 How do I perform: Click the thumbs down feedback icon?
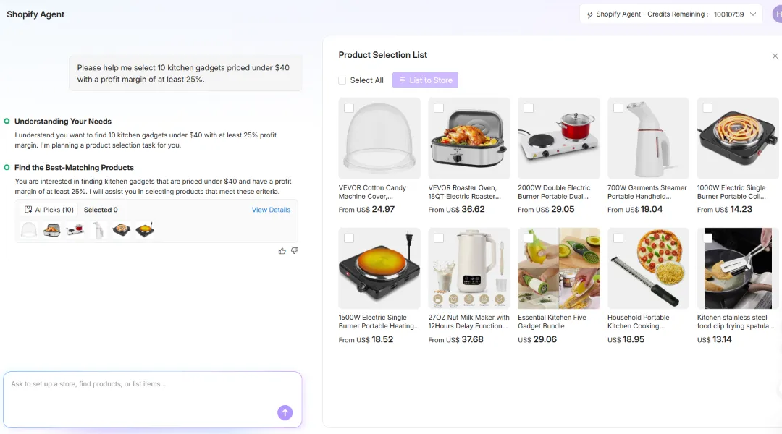click(294, 251)
